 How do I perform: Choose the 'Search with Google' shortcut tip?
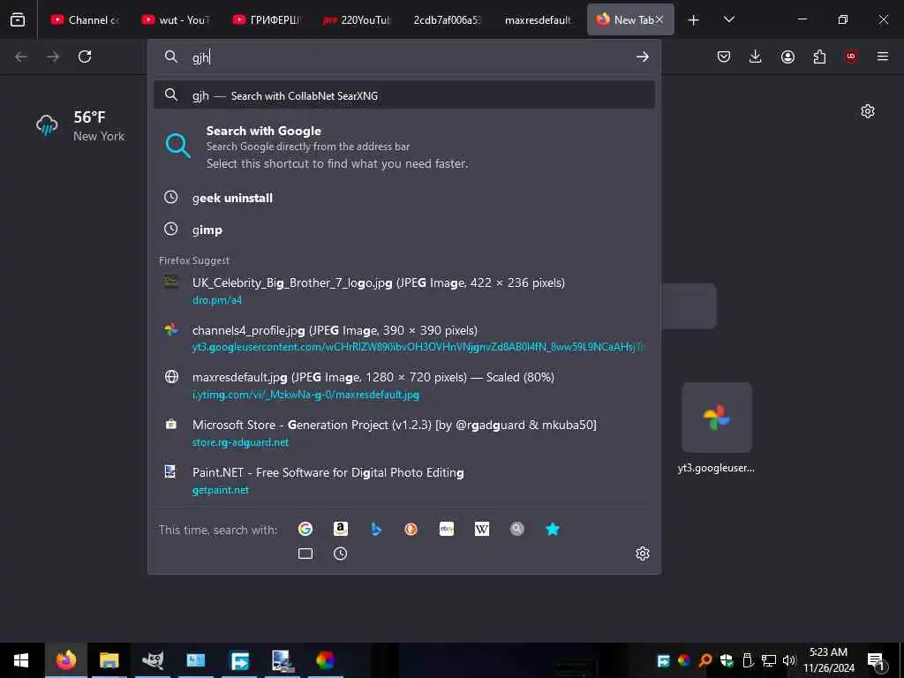click(x=404, y=147)
